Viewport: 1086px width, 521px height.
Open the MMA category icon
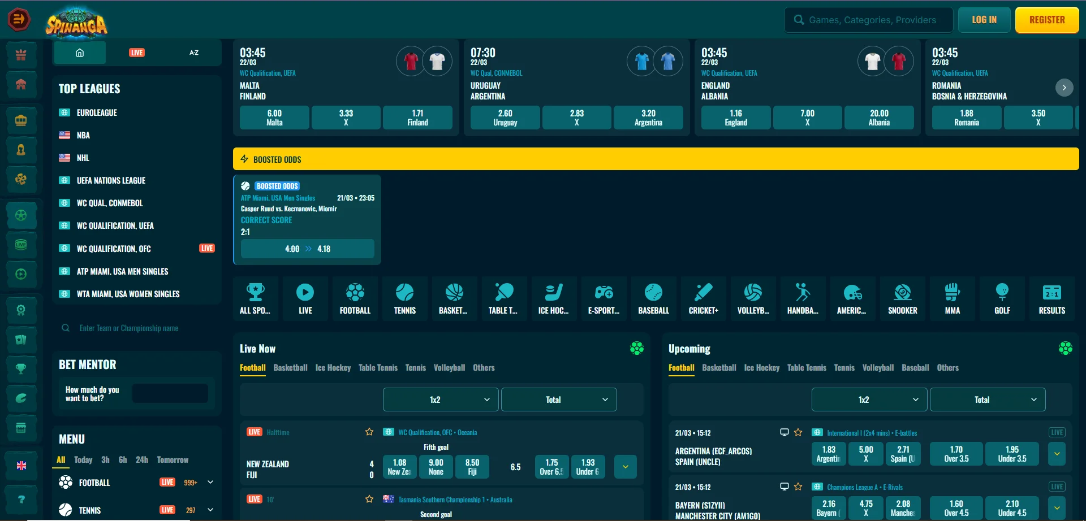click(x=952, y=299)
